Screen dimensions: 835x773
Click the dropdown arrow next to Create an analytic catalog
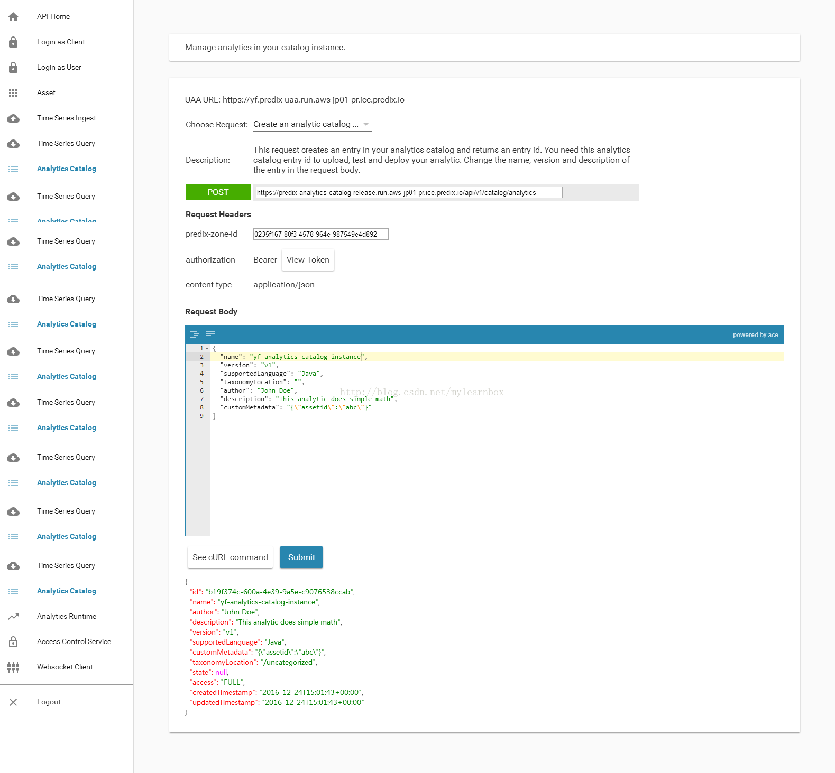(x=366, y=125)
